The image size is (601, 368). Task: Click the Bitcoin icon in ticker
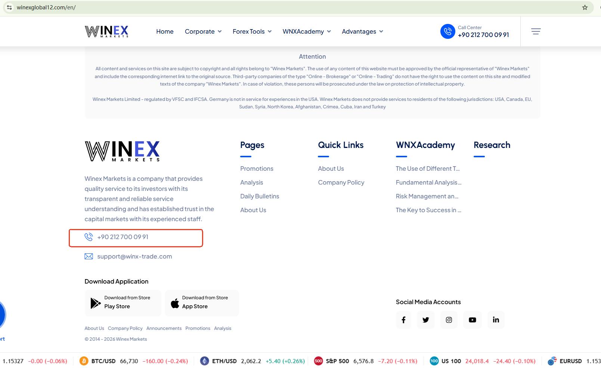click(x=84, y=361)
